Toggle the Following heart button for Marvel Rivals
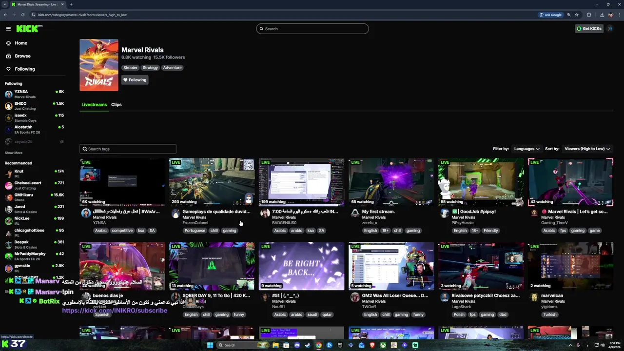624x351 pixels. [x=135, y=80]
